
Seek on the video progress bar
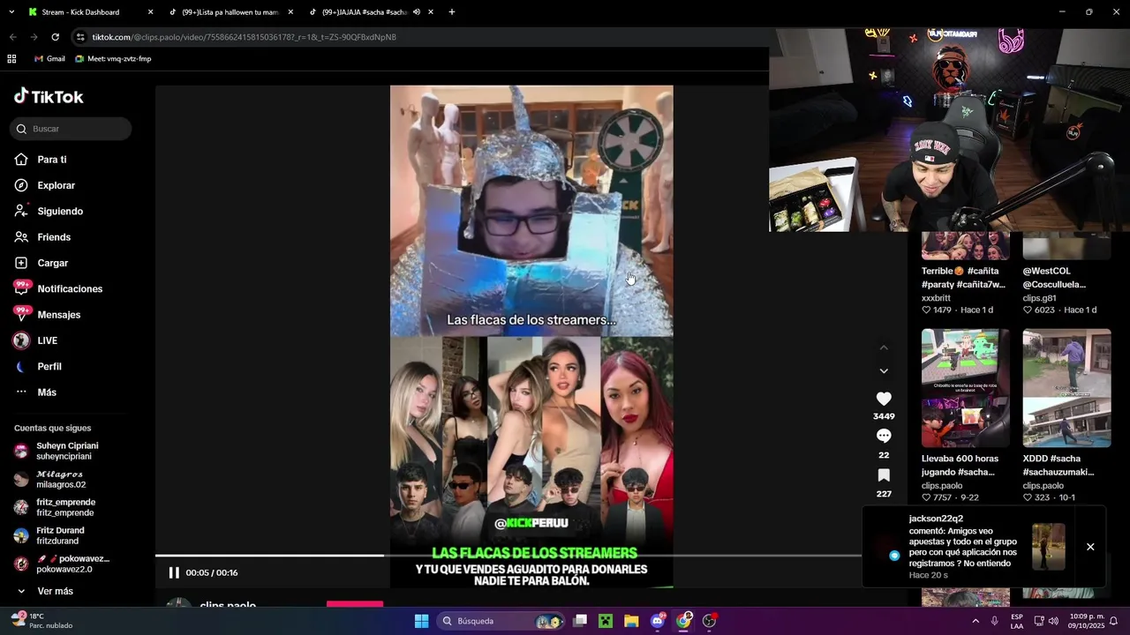click(x=508, y=556)
